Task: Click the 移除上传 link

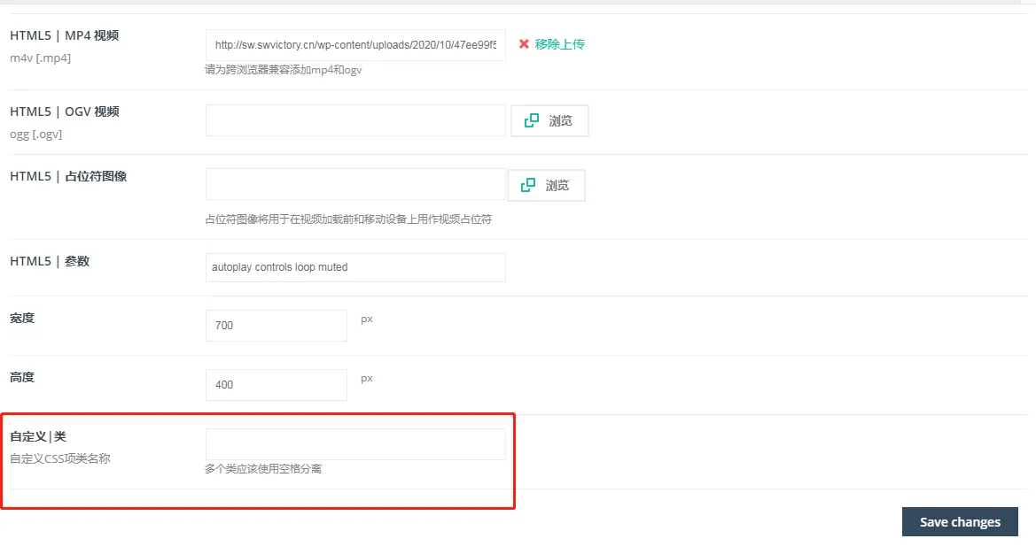Action: pos(559,44)
